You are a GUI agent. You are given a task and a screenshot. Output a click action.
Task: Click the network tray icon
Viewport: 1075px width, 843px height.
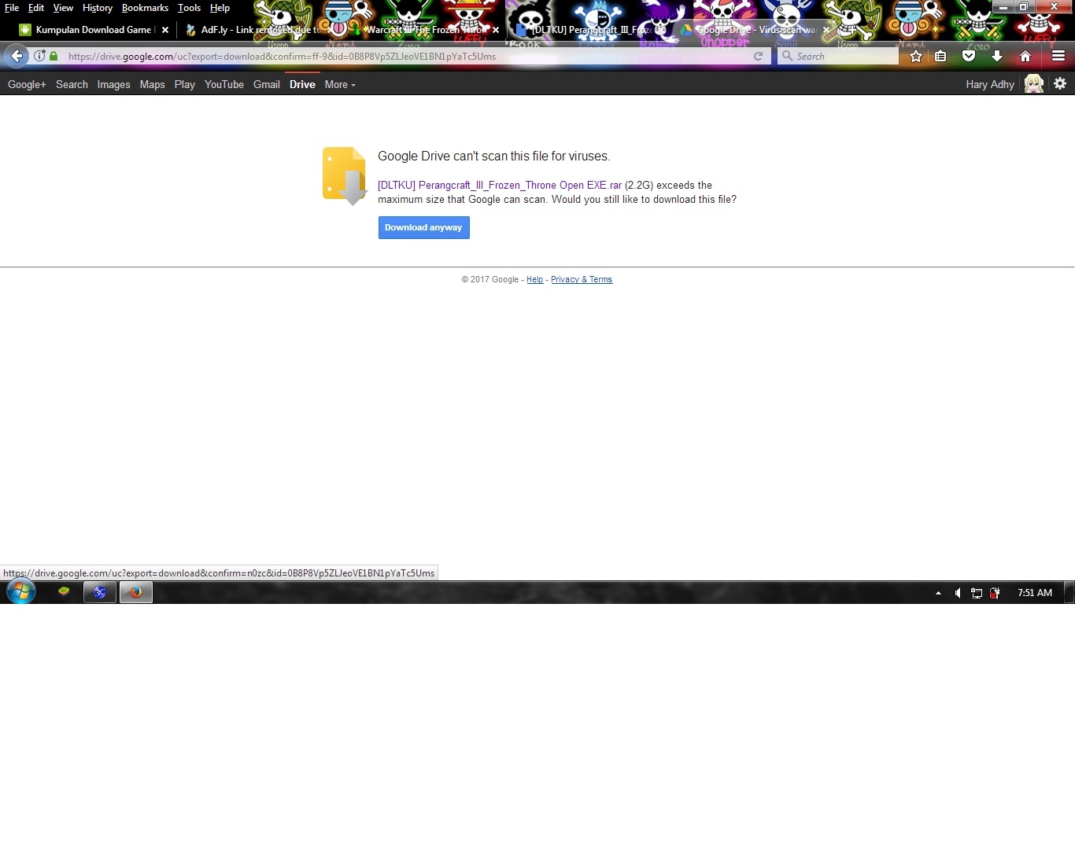[977, 593]
